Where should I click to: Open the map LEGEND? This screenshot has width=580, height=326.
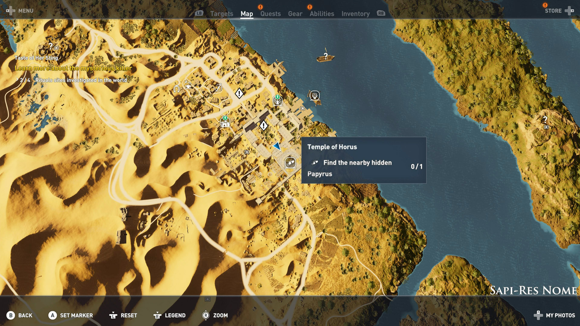169,315
